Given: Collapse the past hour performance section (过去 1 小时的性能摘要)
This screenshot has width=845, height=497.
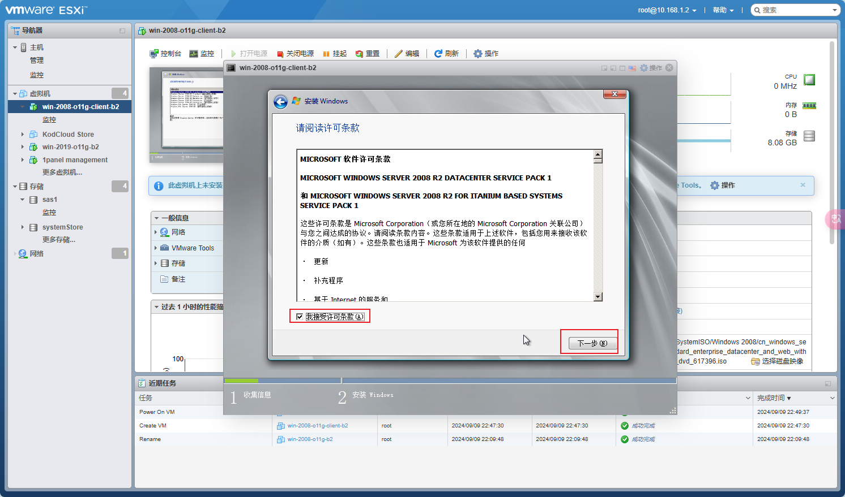Looking at the screenshot, I should pyautogui.click(x=157, y=307).
